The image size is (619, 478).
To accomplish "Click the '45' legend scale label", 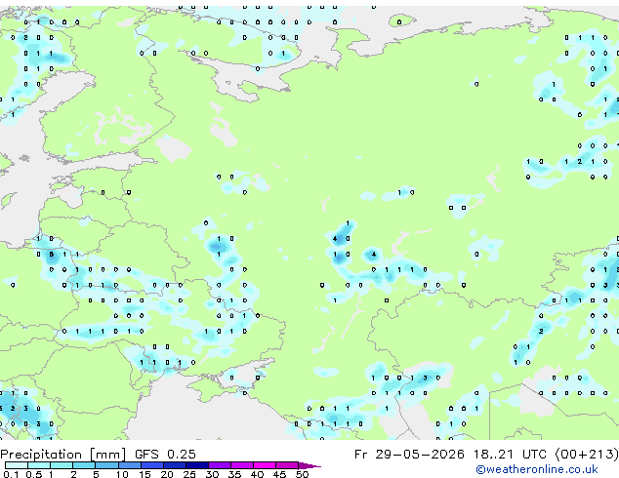I will coord(279,474).
